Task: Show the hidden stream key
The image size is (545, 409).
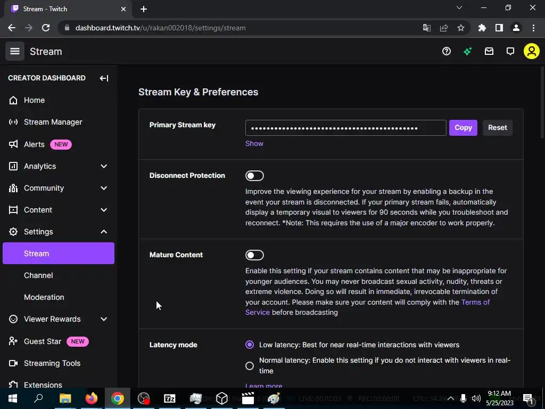Action: [x=254, y=144]
